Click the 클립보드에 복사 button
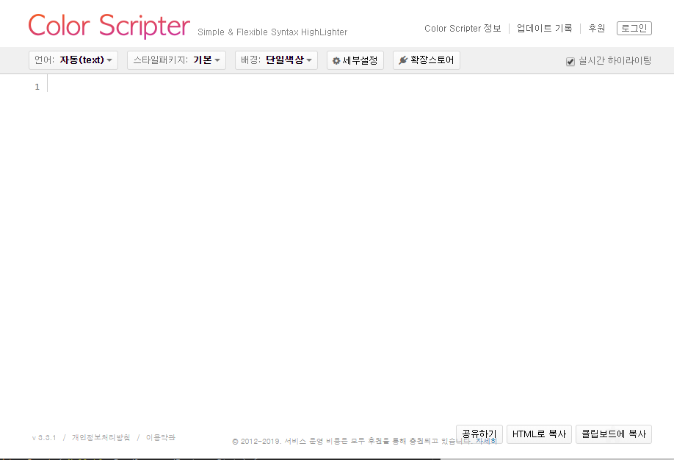 (614, 434)
